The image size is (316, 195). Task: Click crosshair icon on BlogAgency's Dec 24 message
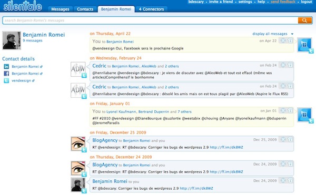283,164
